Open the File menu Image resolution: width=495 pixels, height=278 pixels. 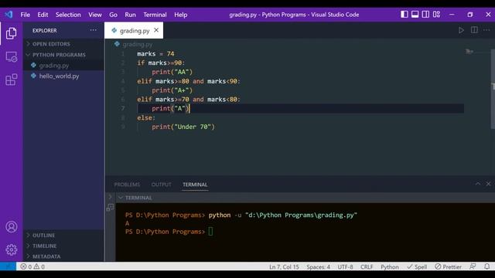click(26, 15)
